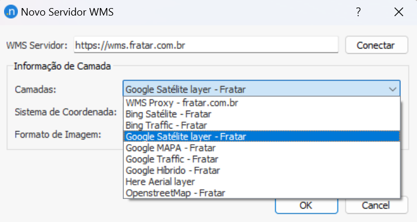Select WMS Proxy - fratar.com.br option

click(x=262, y=103)
